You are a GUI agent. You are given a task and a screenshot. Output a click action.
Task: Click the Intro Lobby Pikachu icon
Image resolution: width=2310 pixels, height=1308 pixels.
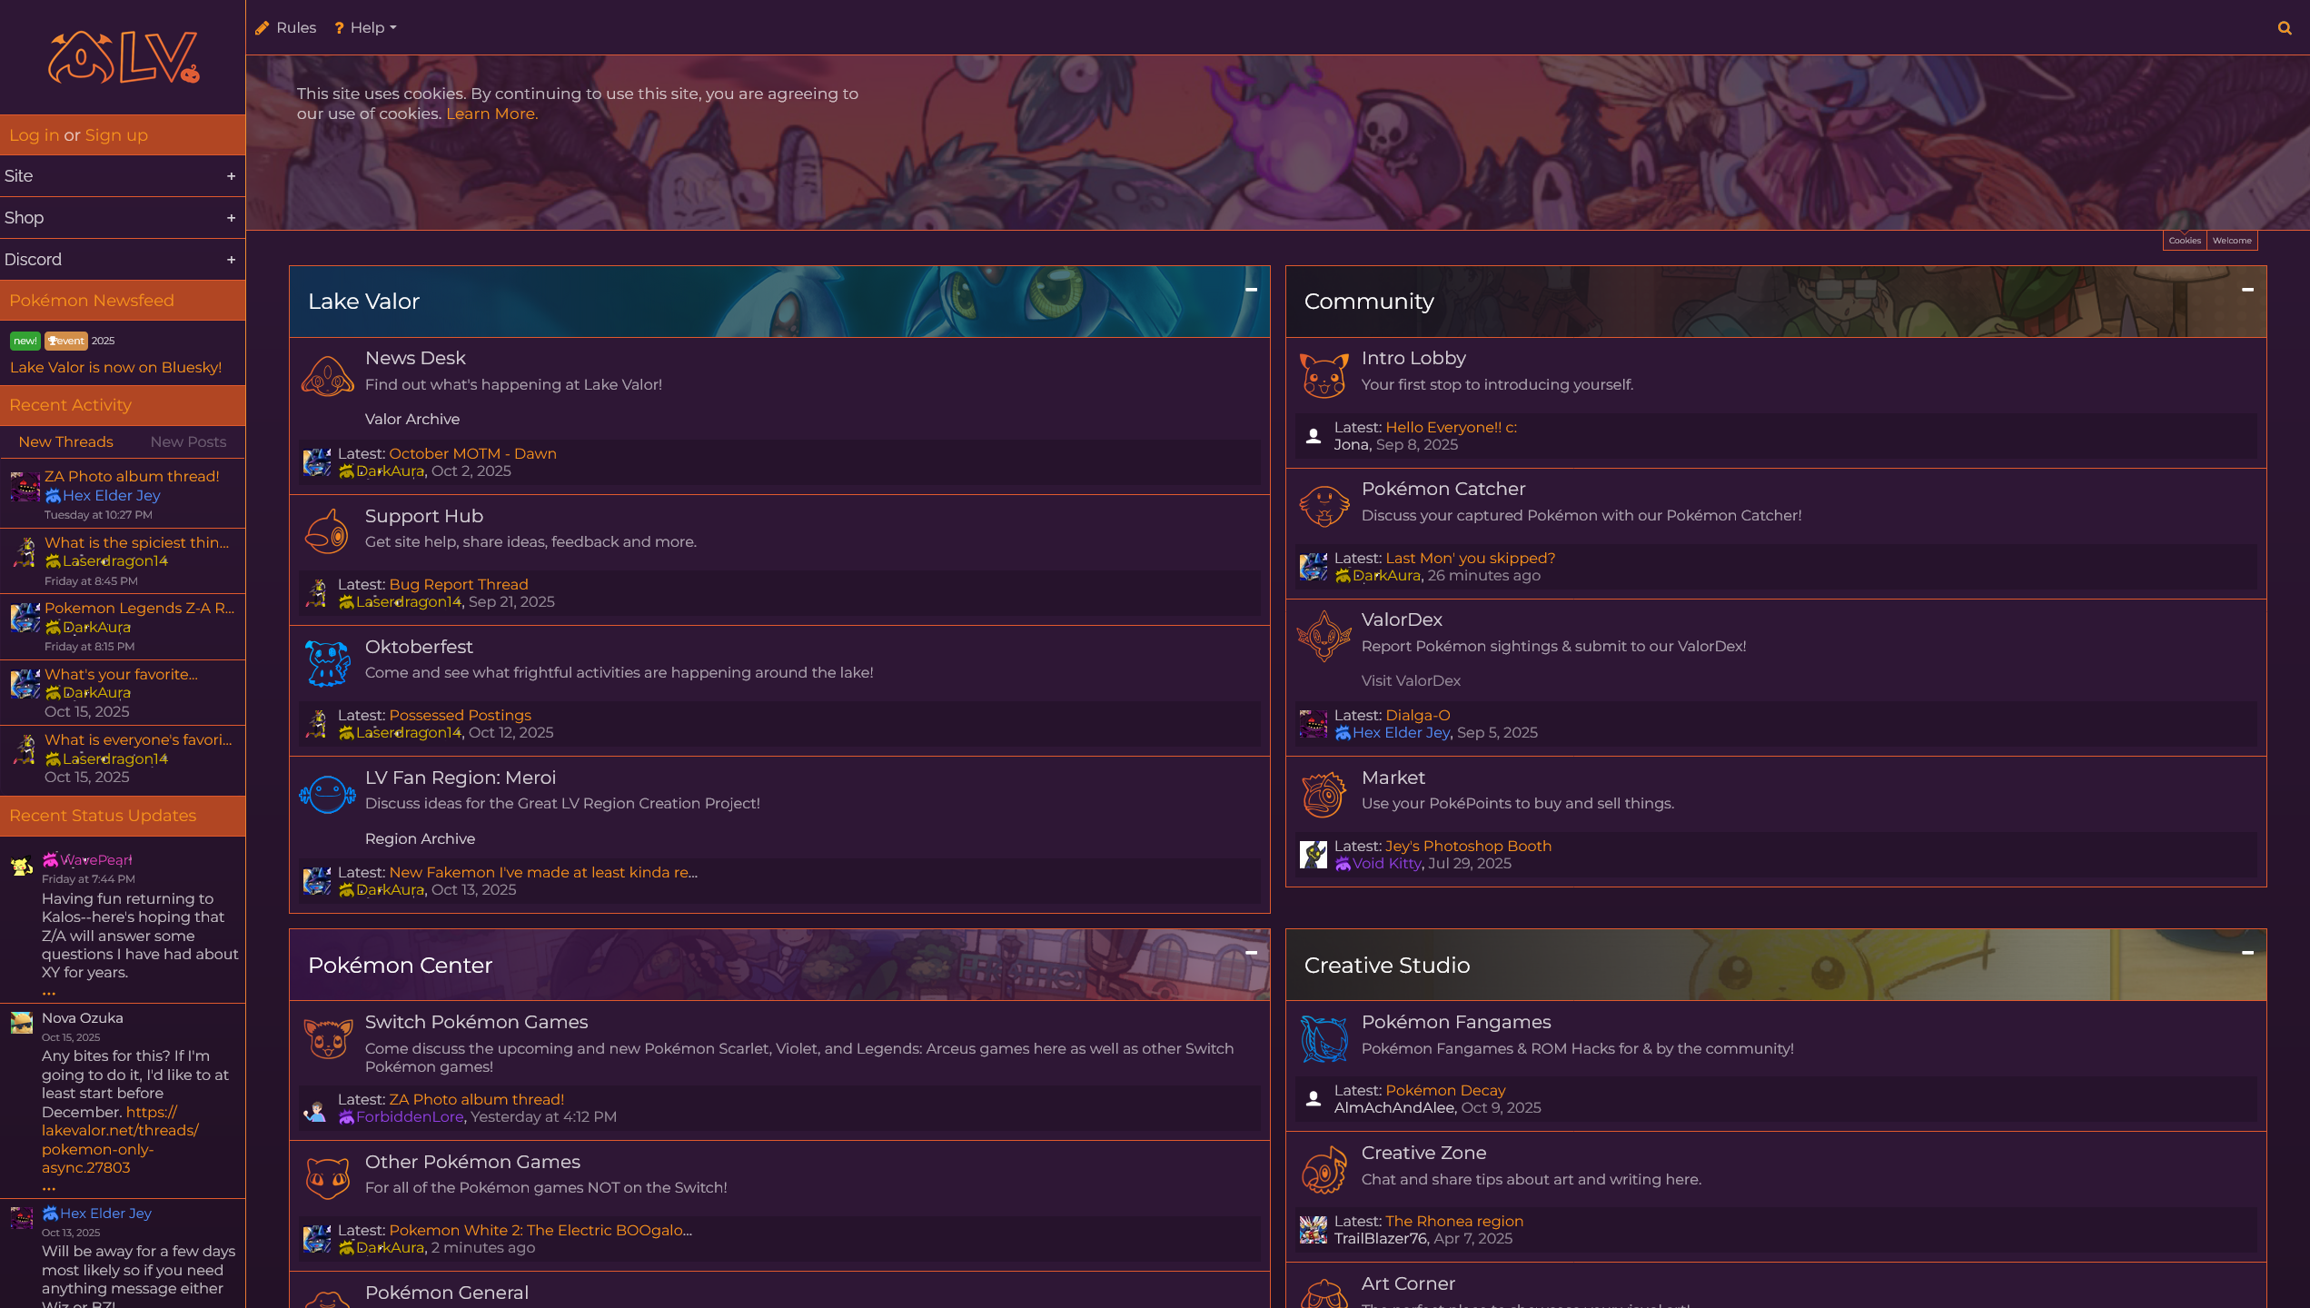pos(1324,375)
